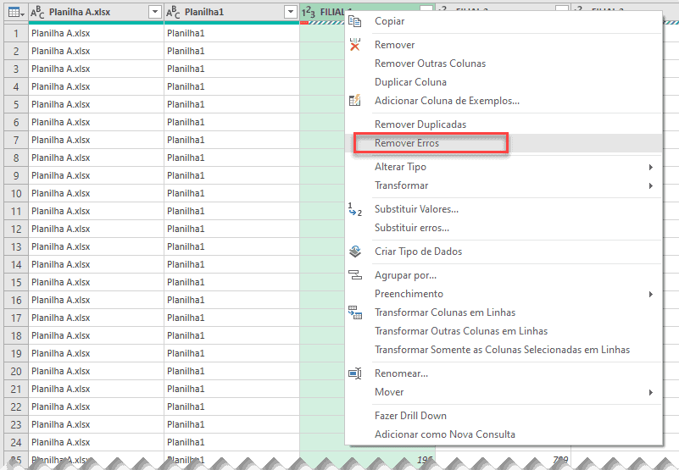Click the red X Remover icon

[354, 45]
